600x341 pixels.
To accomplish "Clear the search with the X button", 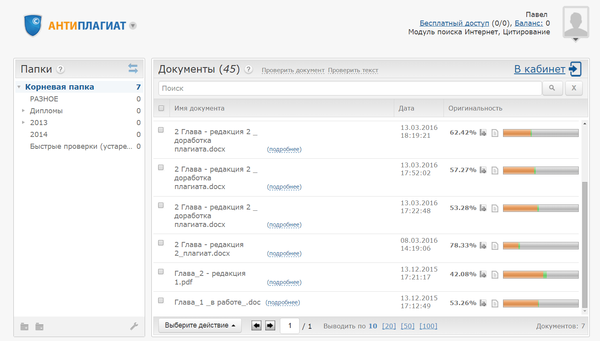I will click(574, 88).
